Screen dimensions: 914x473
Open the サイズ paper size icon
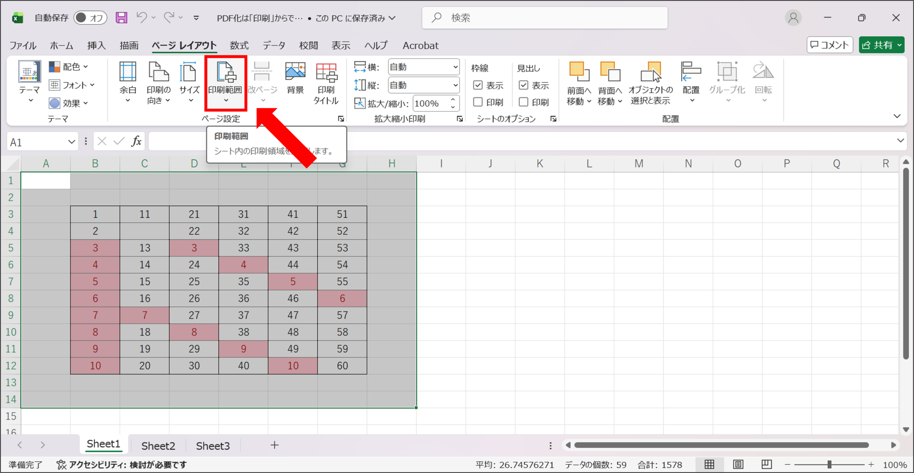(189, 82)
